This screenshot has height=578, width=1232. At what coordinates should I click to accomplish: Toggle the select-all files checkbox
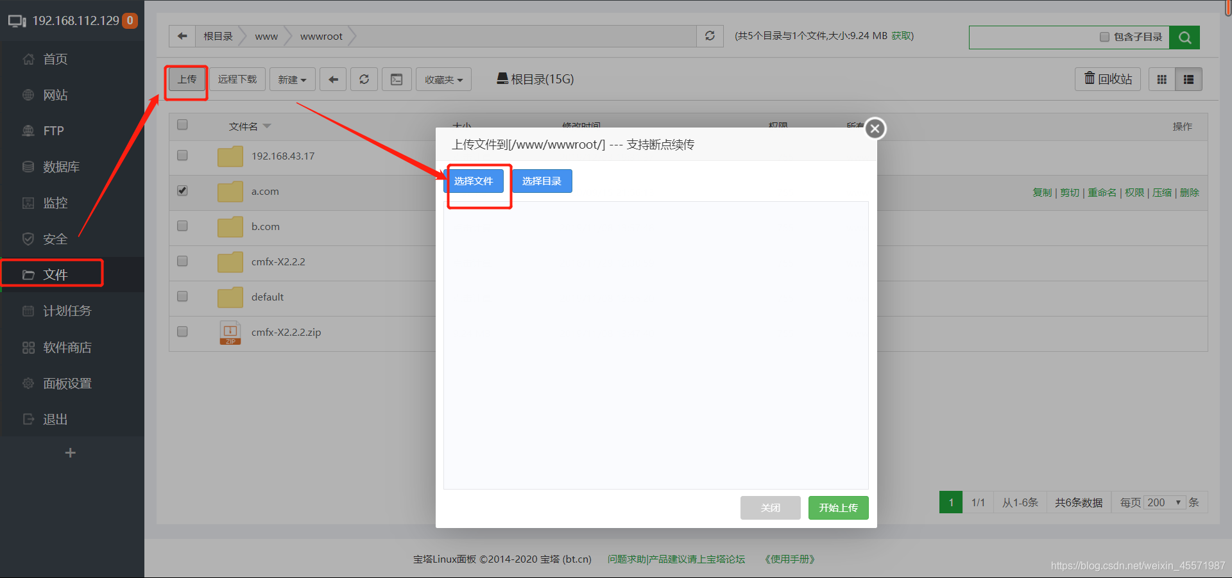tap(182, 124)
